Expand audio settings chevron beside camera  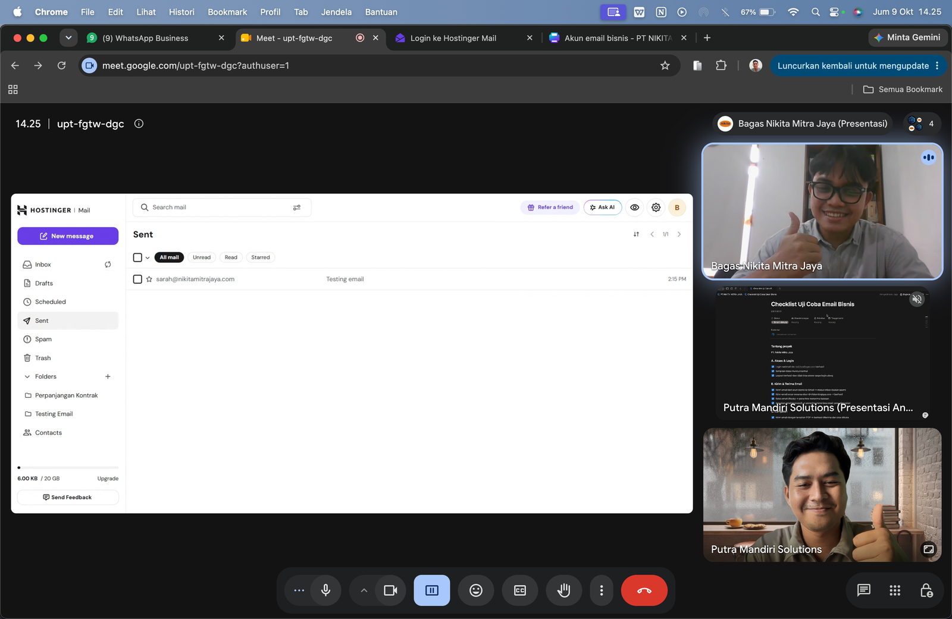tap(364, 590)
